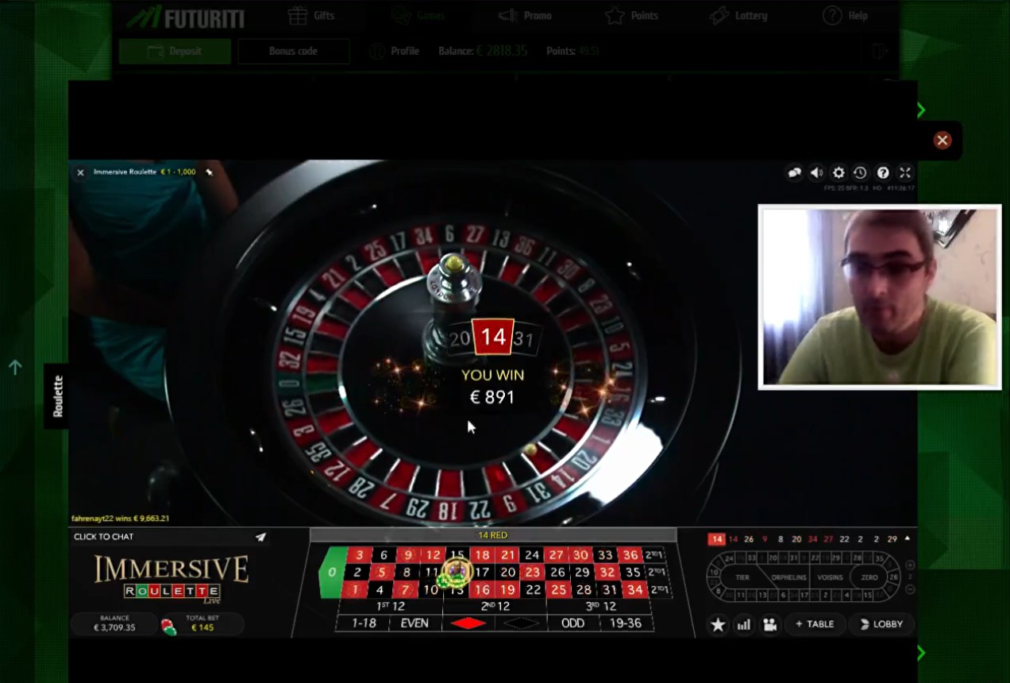1010x683 pixels.
Task: Place chip on number 3
Action: (x=360, y=555)
